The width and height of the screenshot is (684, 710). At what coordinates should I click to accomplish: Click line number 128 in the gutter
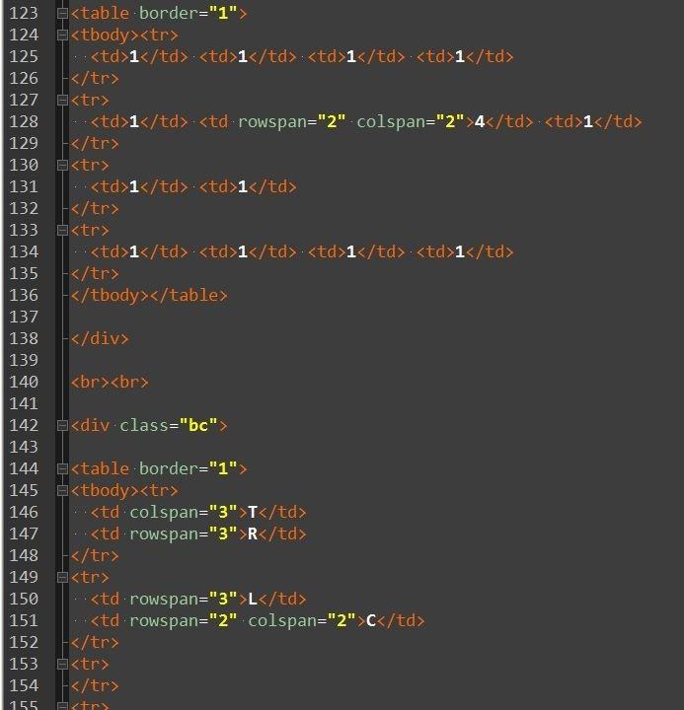pos(24,122)
